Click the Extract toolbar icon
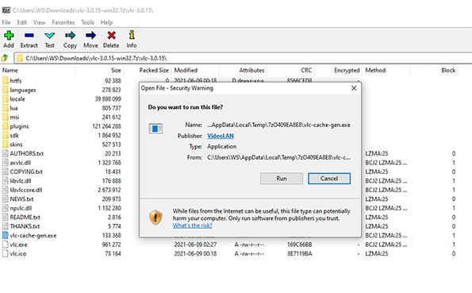The height and width of the screenshot is (293, 472). pyautogui.click(x=29, y=35)
